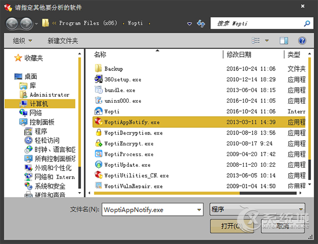This screenshot has width=318, height=244.
Task: Open the recent locations arrow beside Forward
Action: coord(36,24)
